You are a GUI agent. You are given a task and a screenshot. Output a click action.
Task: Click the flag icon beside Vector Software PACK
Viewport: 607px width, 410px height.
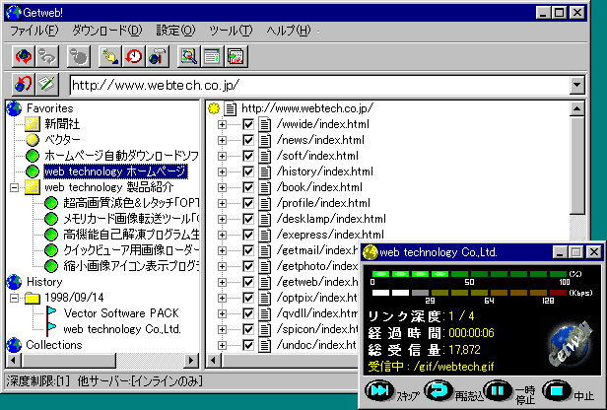point(51,312)
